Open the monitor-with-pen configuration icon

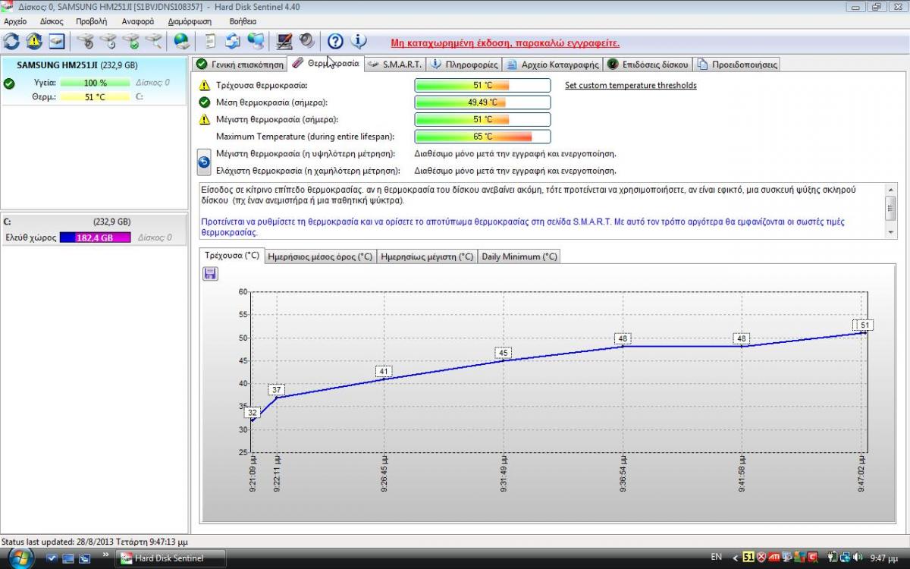284,41
